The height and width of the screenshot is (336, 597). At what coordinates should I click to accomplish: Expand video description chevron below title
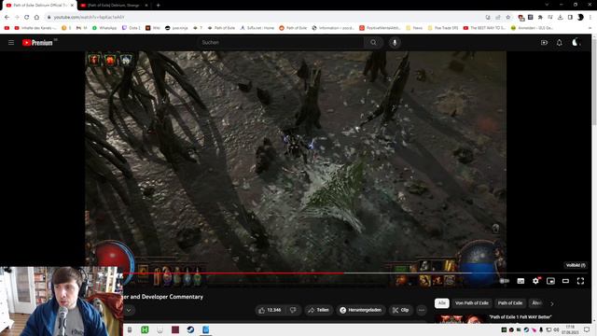(129, 310)
